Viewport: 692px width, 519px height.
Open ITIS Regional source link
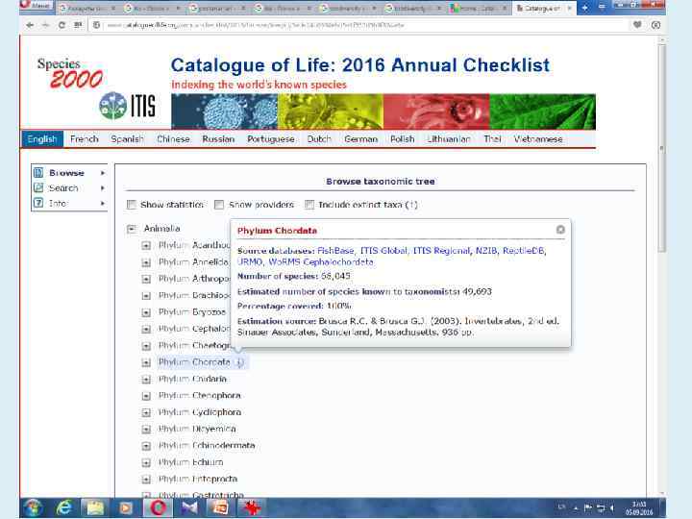(x=441, y=251)
